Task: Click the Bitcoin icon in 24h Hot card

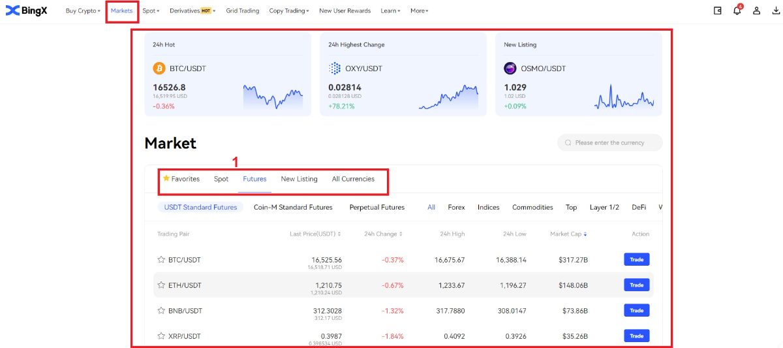Action: tap(159, 69)
